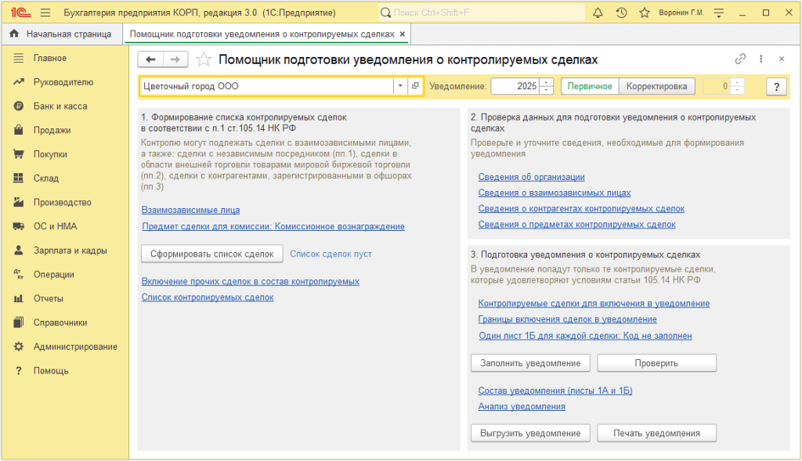Open the organization selection form icon
Viewport: 802px width, 461px height.
click(x=415, y=86)
